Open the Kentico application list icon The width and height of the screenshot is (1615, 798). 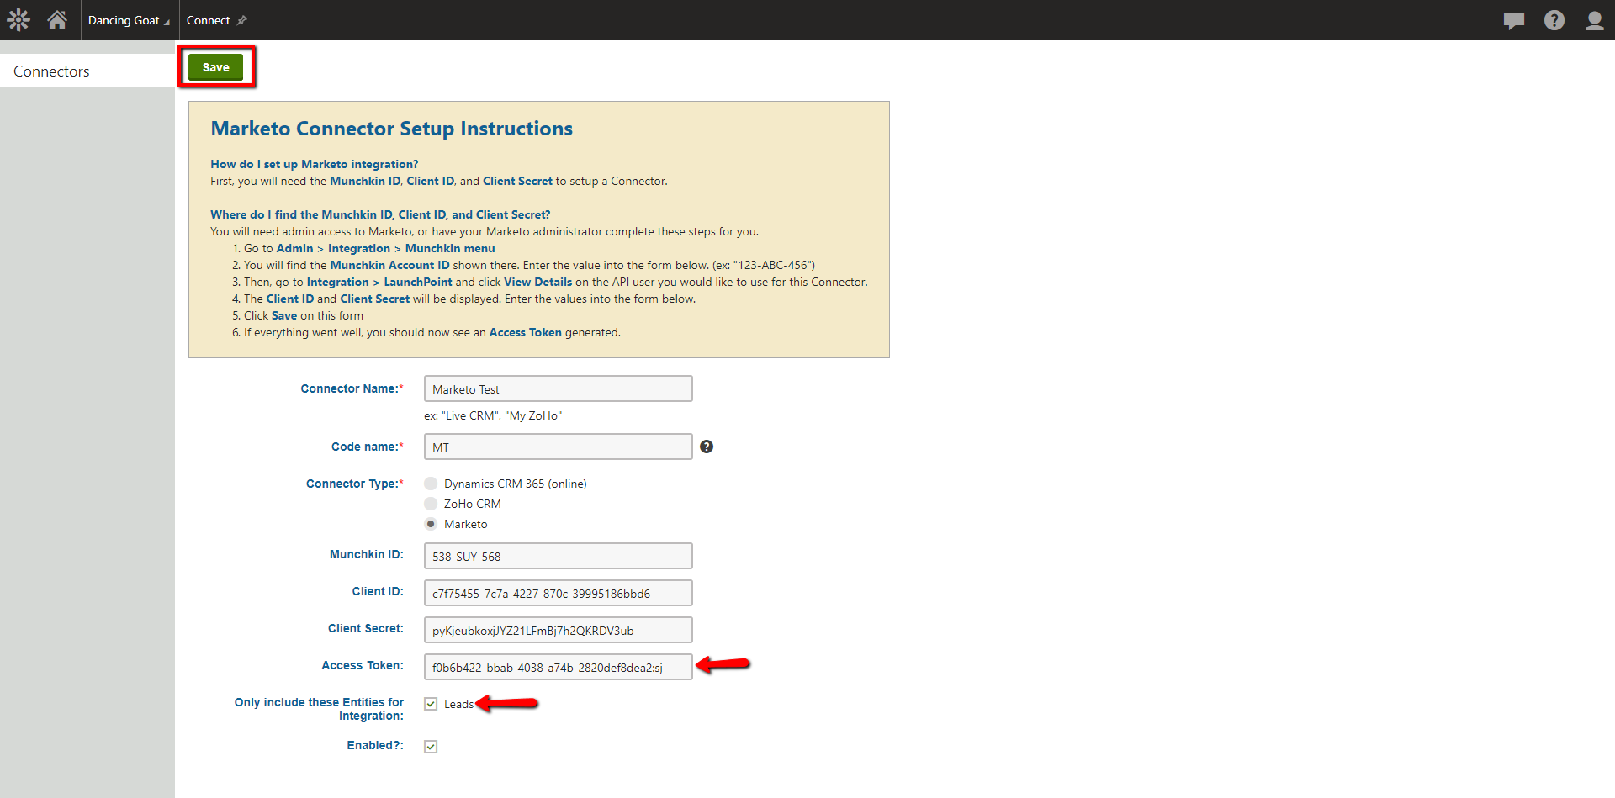pyautogui.click(x=19, y=20)
